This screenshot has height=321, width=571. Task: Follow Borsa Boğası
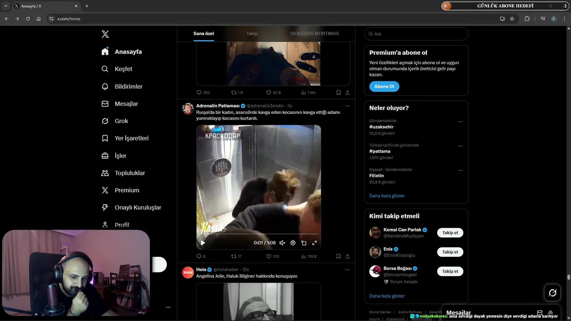point(450,271)
